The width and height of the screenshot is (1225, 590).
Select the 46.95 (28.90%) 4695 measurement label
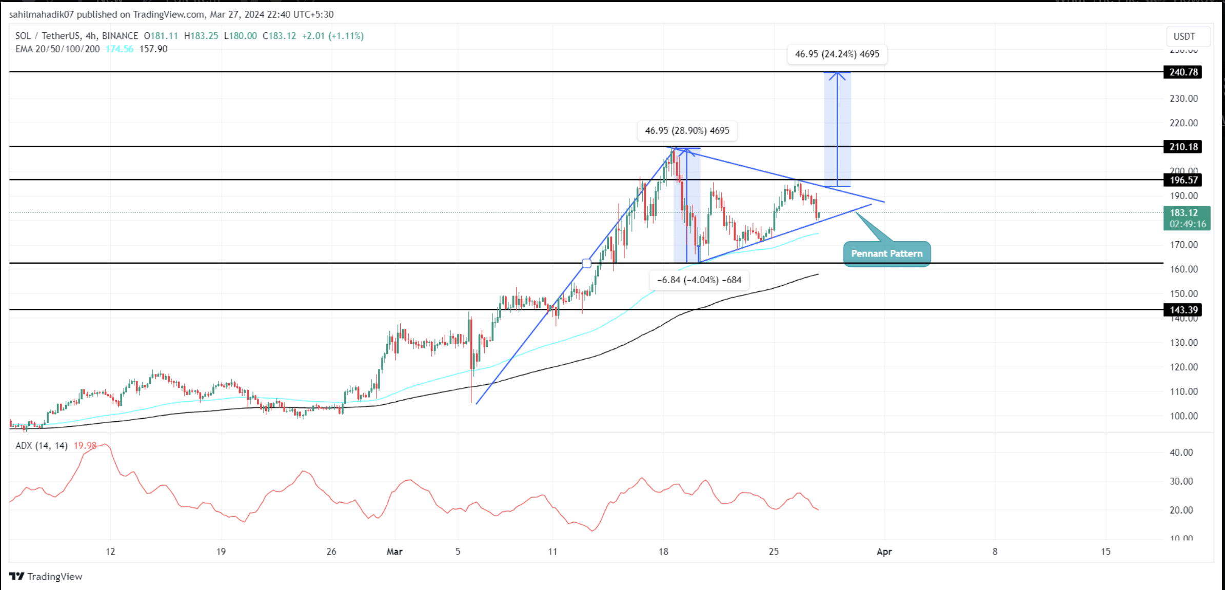coord(687,130)
